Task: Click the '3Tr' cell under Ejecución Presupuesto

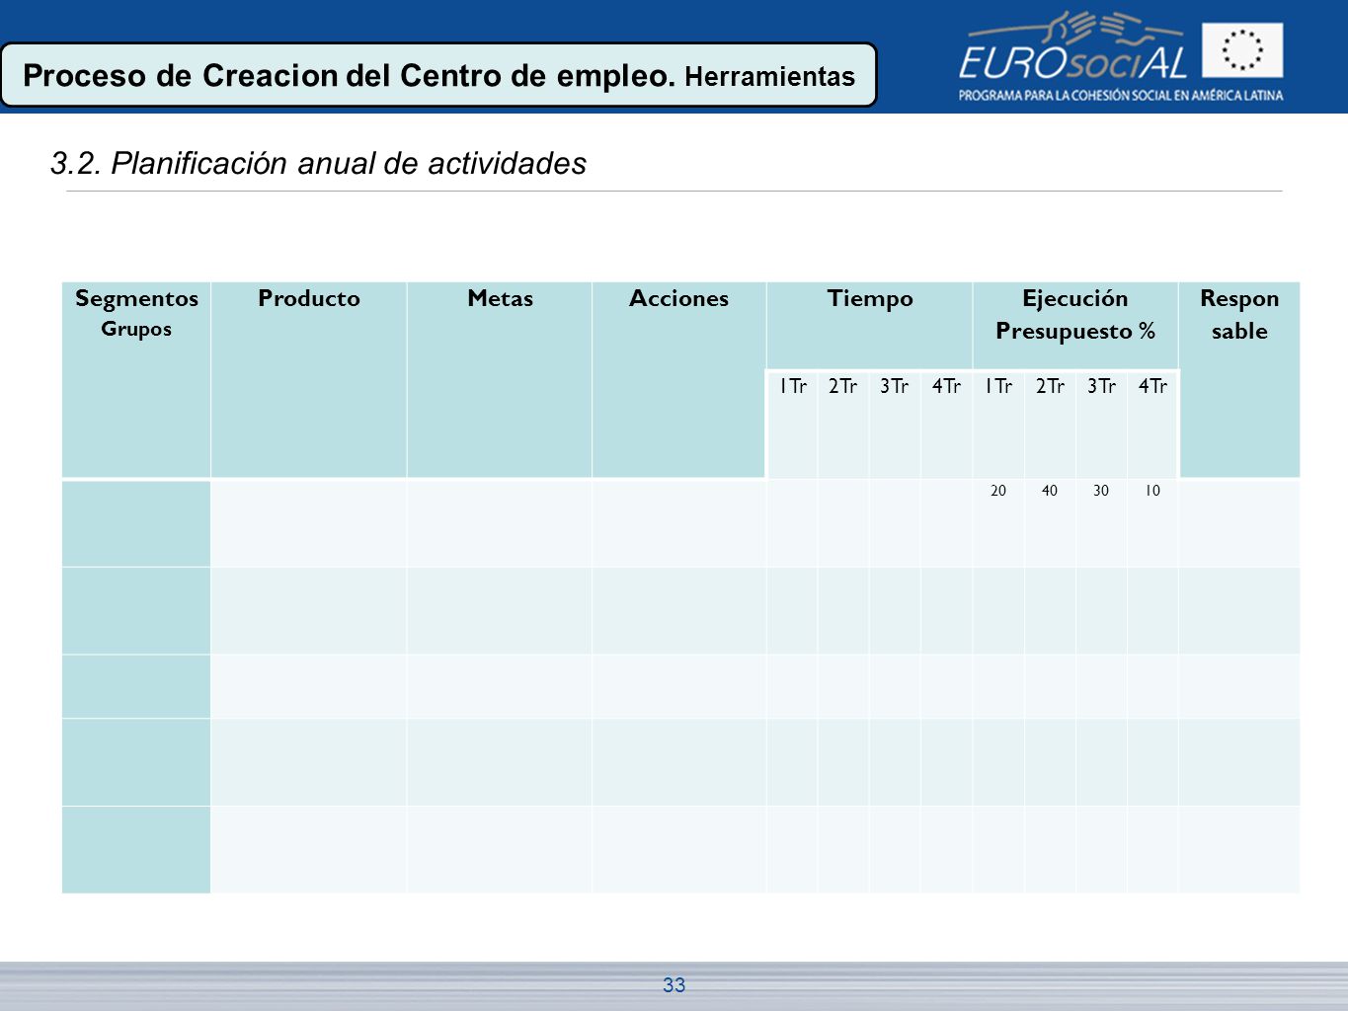Action: (1101, 425)
